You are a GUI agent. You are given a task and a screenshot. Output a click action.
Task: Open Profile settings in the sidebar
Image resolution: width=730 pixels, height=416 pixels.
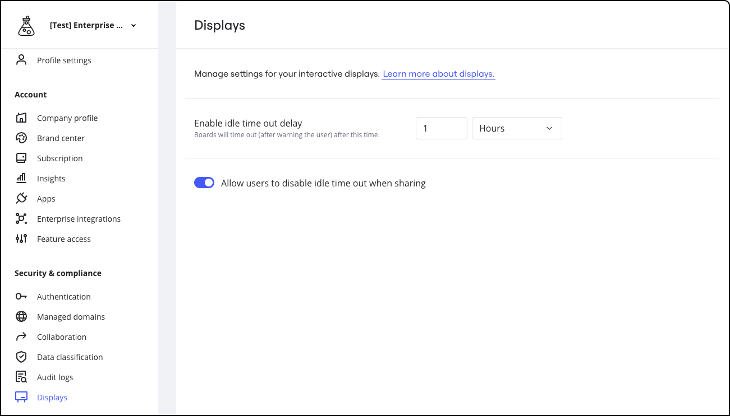click(x=64, y=60)
